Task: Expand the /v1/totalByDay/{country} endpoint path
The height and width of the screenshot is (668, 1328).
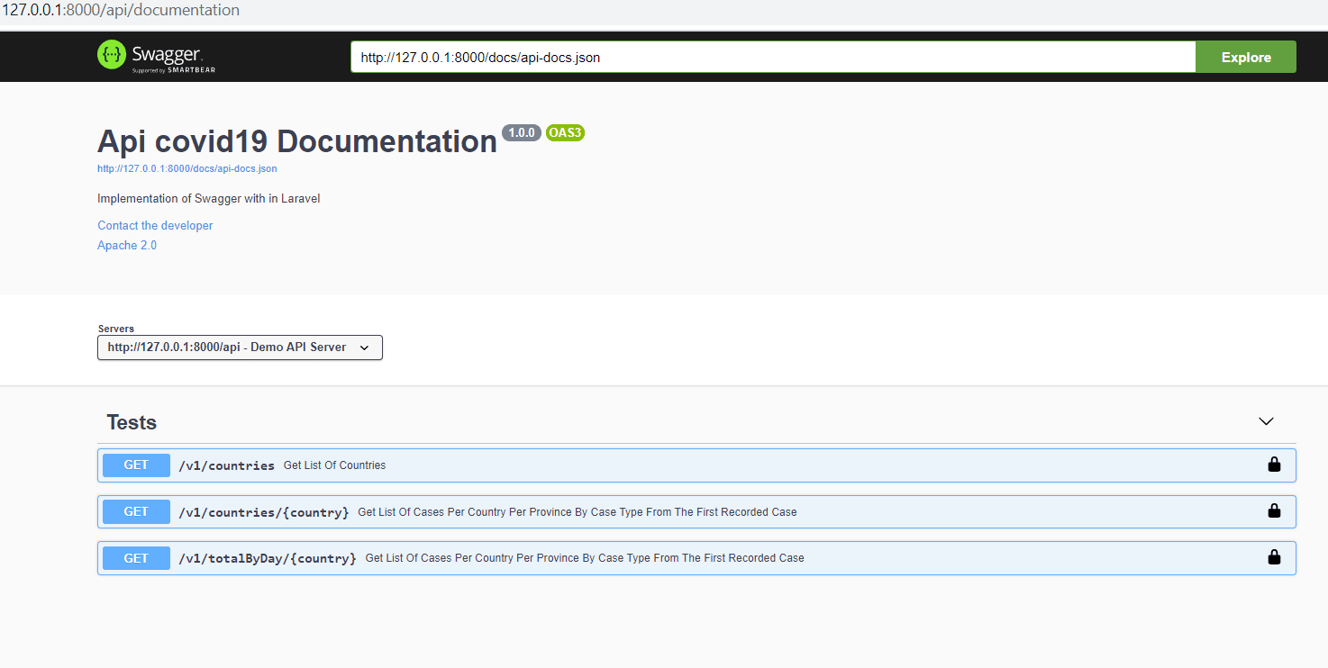Action: 267,558
